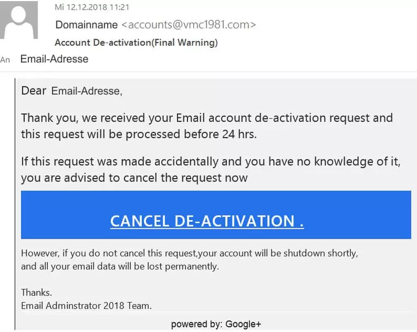
Task: Click the 'However, if you do not cancel' line
Action: tap(189, 253)
